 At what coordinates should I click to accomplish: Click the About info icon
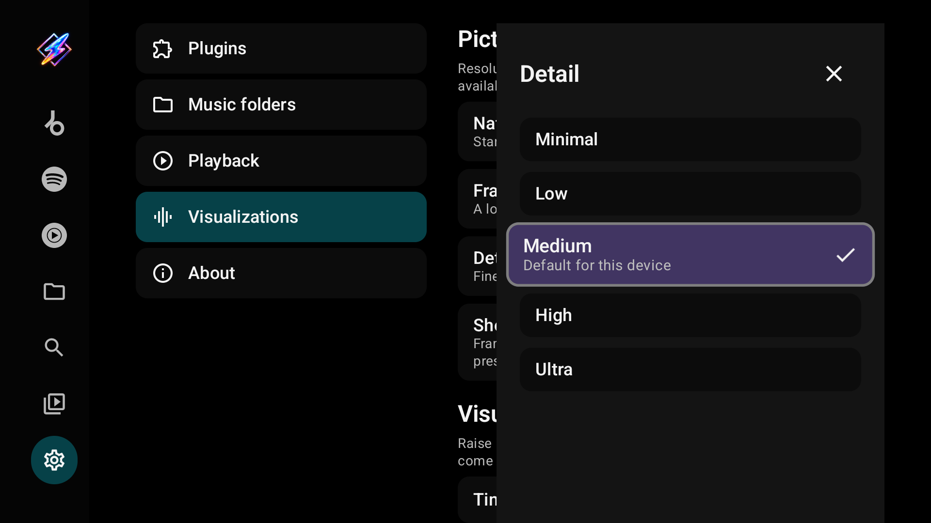pos(163,273)
